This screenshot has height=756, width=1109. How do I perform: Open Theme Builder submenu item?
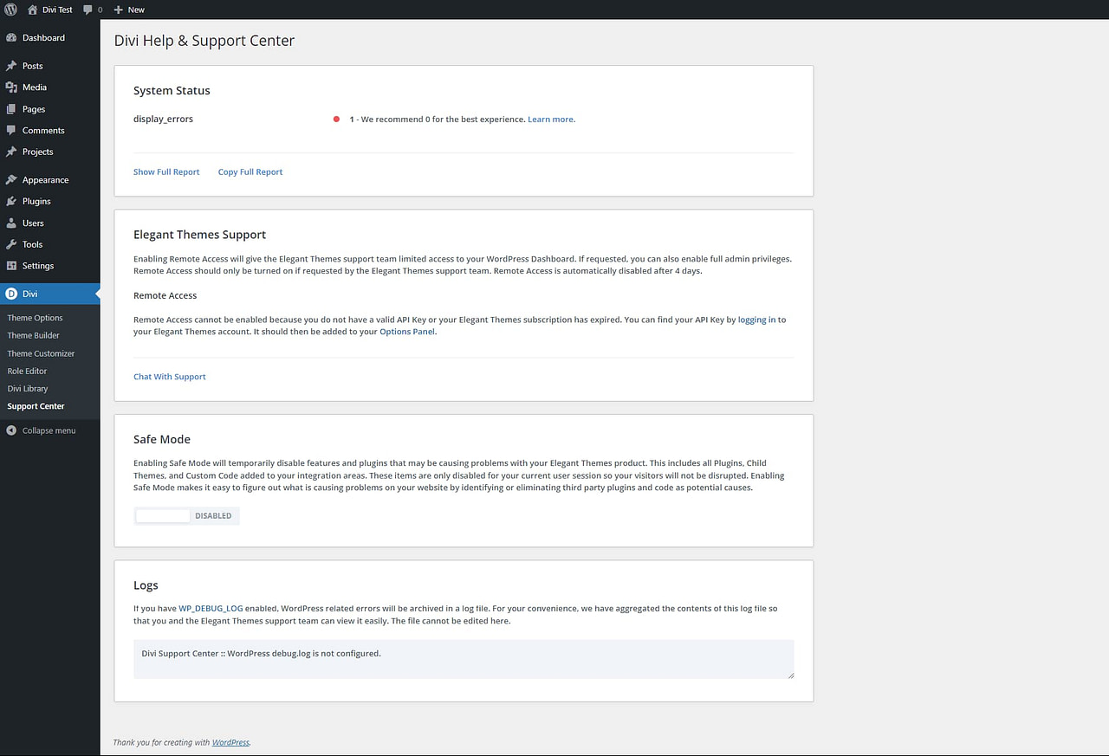(x=34, y=336)
